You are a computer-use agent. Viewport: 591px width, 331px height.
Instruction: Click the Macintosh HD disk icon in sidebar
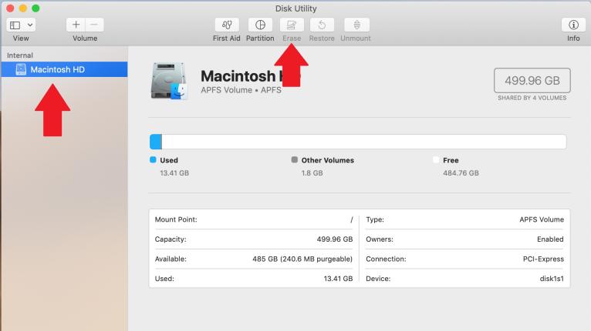click(21, 70)
